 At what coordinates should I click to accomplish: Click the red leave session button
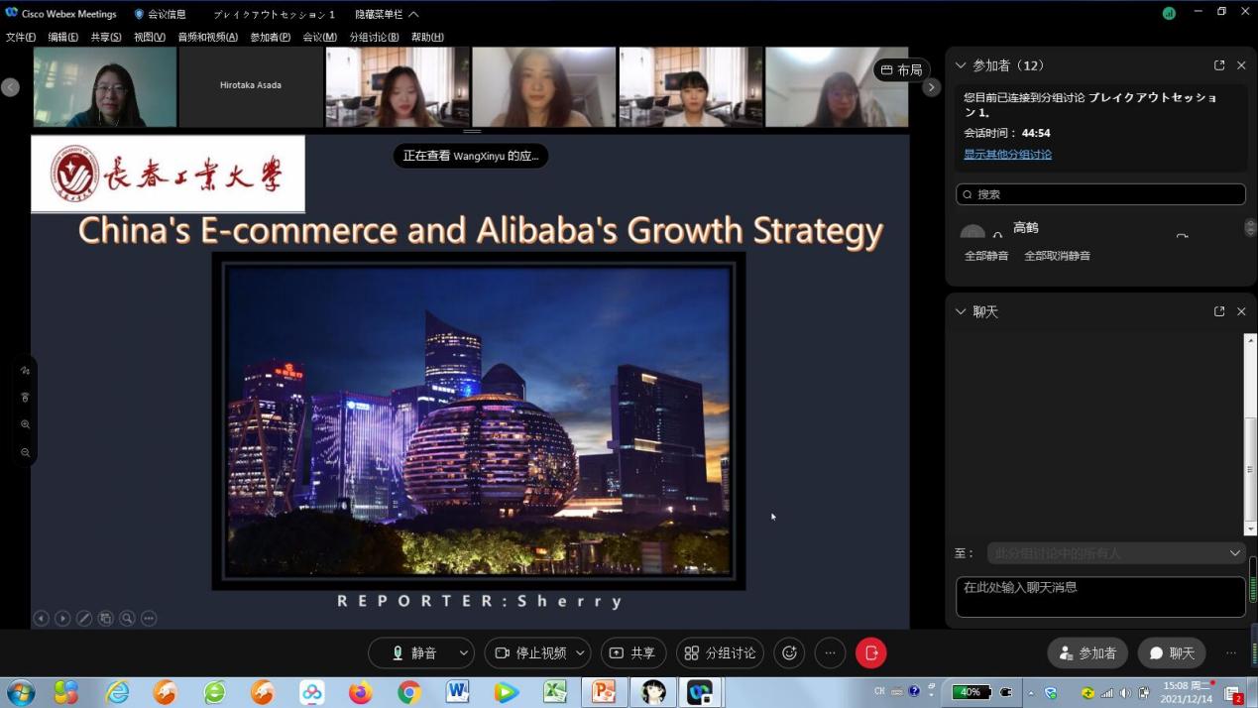coord(870,652)
